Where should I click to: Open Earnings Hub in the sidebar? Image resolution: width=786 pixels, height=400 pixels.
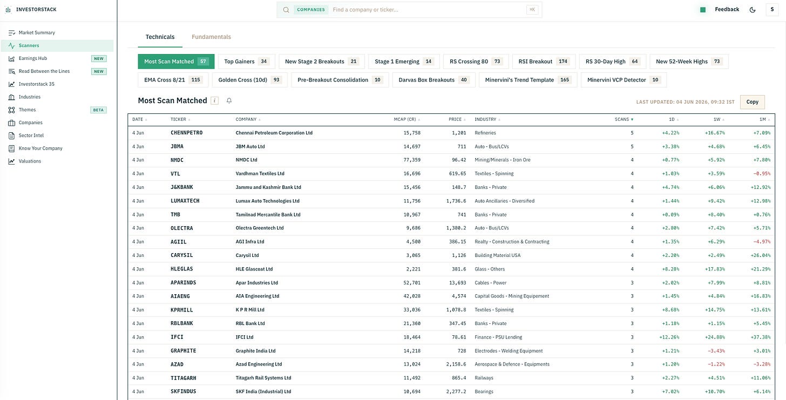point(57,58)
